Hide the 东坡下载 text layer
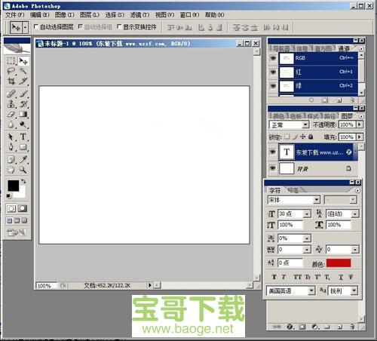Screen dimensions: 377x341 click(x=273, y=152)
